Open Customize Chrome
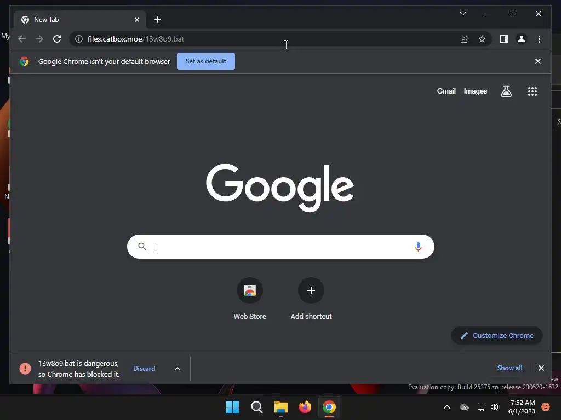The height and width of the screenshot is (420, 561). tap(497, 335)
